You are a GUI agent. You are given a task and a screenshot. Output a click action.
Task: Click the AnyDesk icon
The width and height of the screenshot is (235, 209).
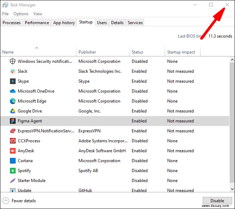(x=12, y=151)
